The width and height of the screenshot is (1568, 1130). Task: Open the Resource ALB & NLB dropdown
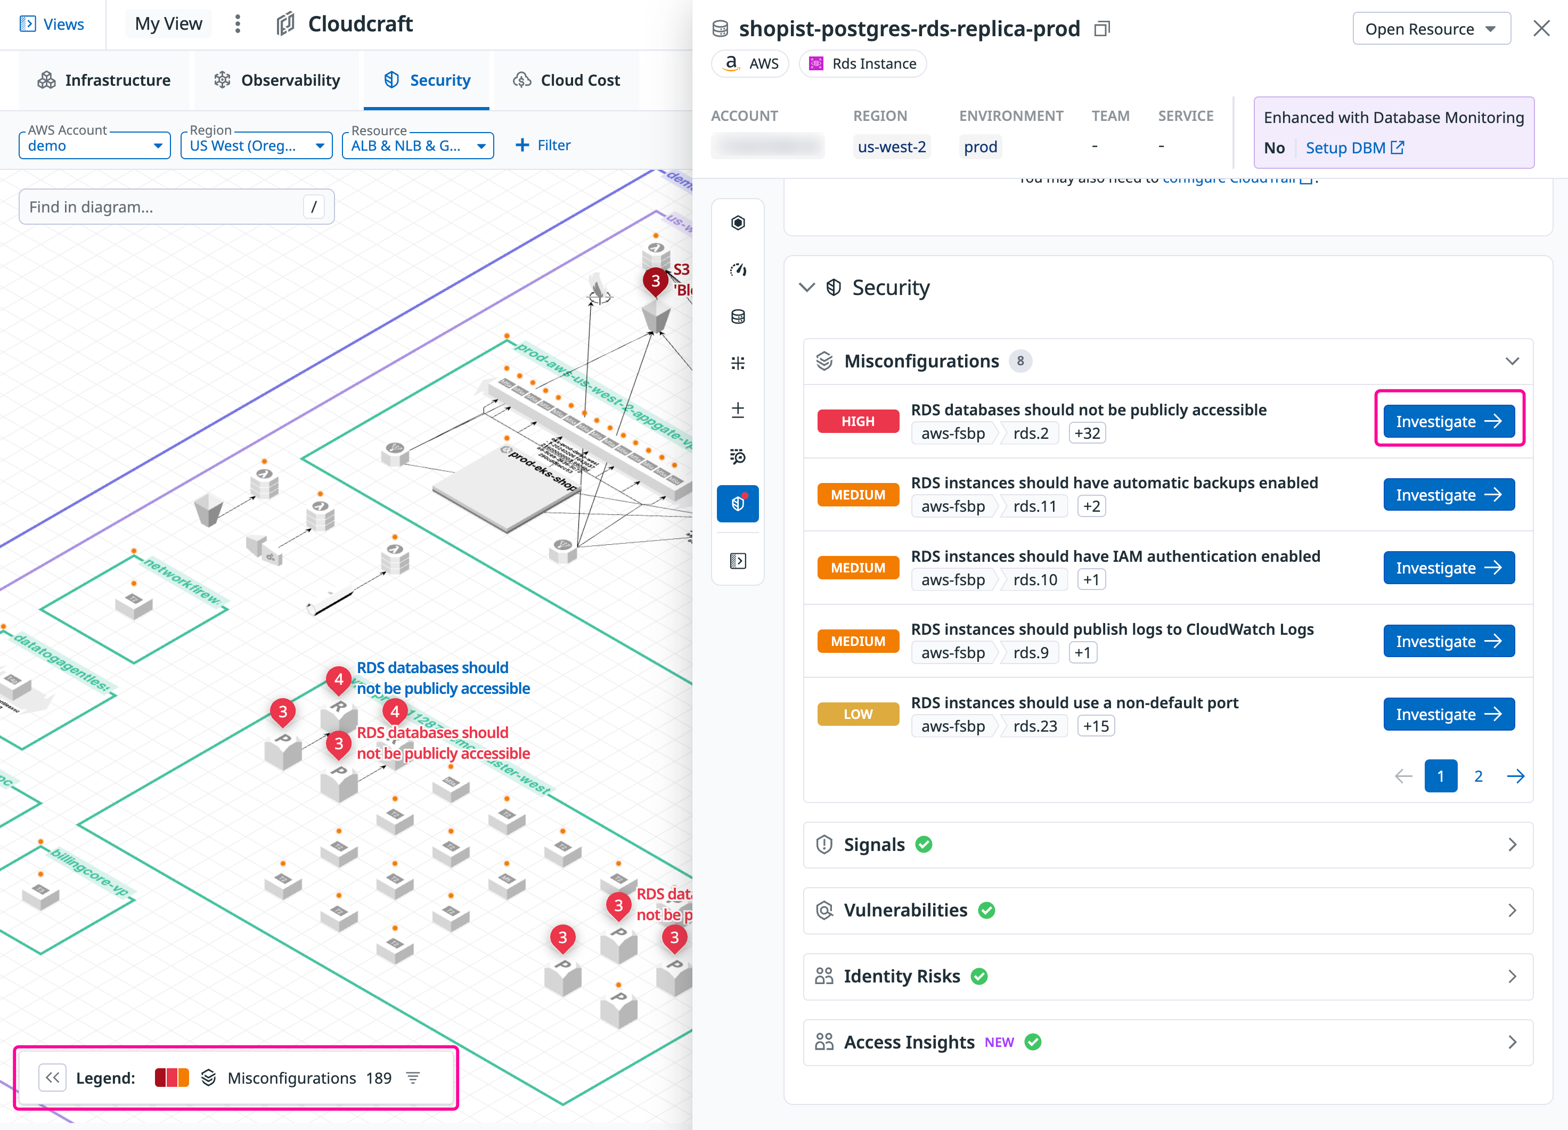tap(418, 145)
